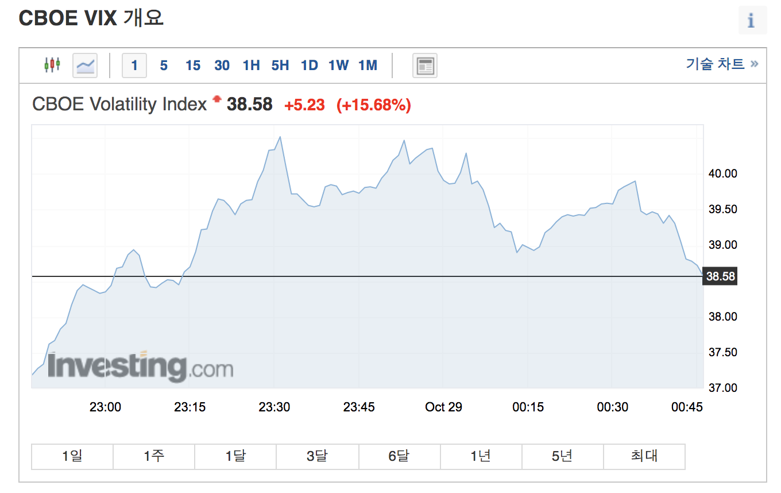Set chart interval to 5 minutes
781x493 pixels.
164,66
